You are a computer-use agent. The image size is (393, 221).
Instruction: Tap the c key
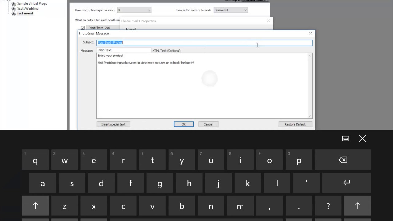123,206
